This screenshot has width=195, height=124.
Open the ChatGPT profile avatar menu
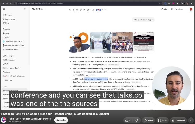(191, 9)
